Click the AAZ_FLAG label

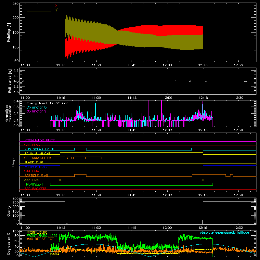(32, 180)
